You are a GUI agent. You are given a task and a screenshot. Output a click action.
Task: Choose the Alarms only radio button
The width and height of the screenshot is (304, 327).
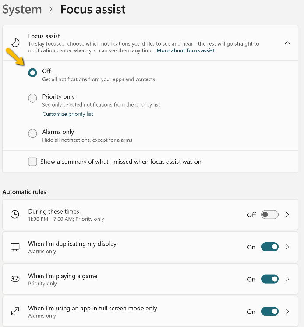click(x=32, y=133)
